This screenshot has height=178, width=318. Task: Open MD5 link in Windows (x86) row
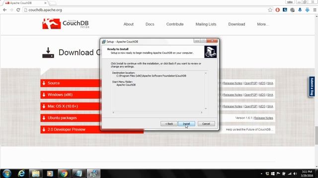click(262, 94)
